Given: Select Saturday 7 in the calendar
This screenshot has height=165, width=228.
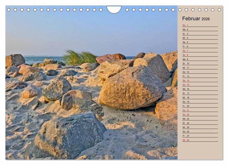Looking at the screenshot, I should [x=199, y=51].
